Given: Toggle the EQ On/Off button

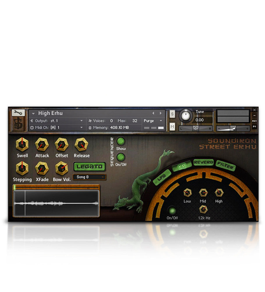Looking at the screenshot, I should coord(172,210).
